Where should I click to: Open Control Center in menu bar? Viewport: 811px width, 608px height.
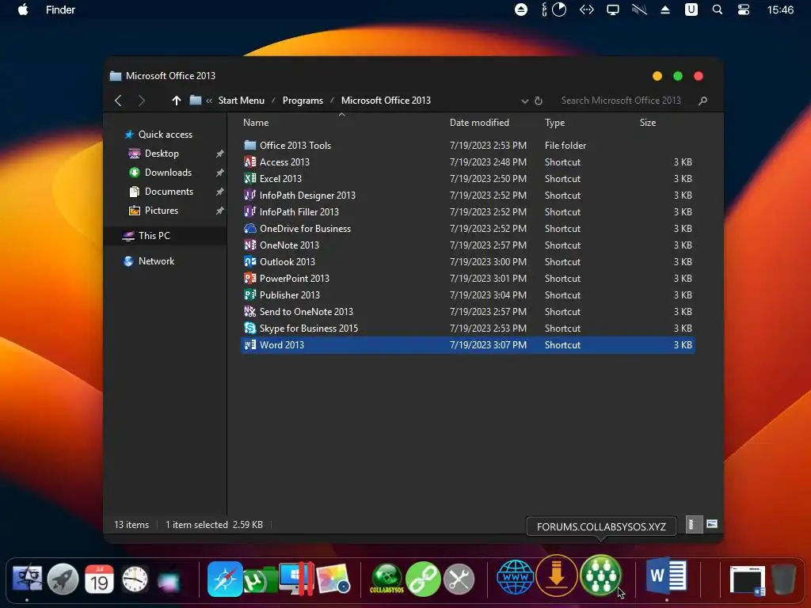[x=744, y=9]
